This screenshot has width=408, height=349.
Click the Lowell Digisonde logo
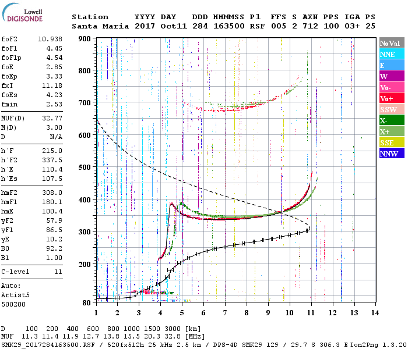[x=22, y=13]
